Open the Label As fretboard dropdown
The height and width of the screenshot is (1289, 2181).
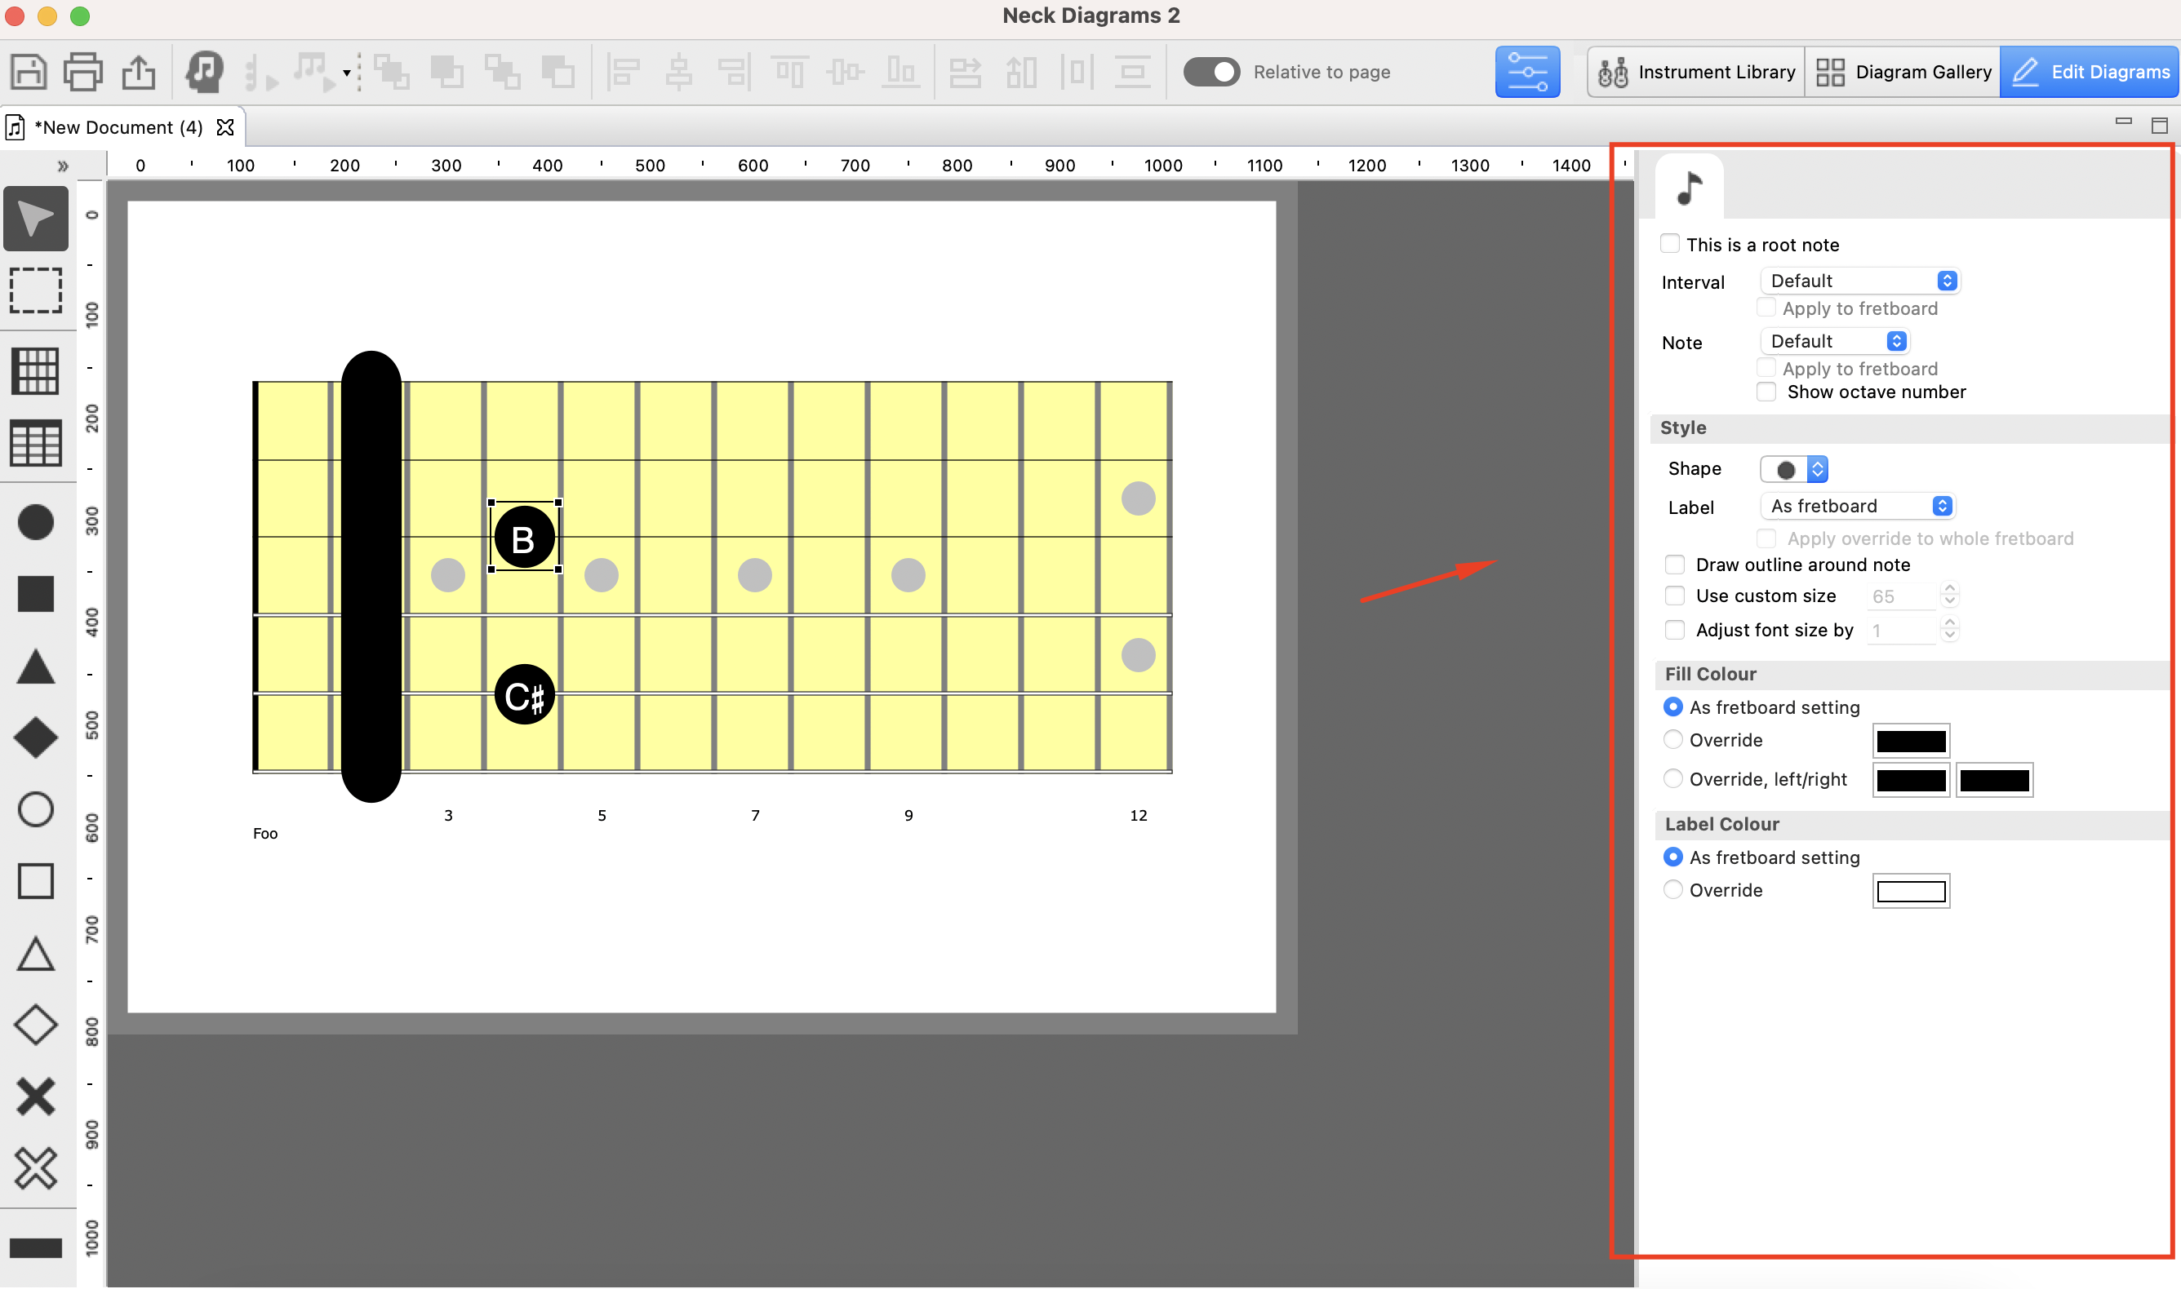[1858, 507]
